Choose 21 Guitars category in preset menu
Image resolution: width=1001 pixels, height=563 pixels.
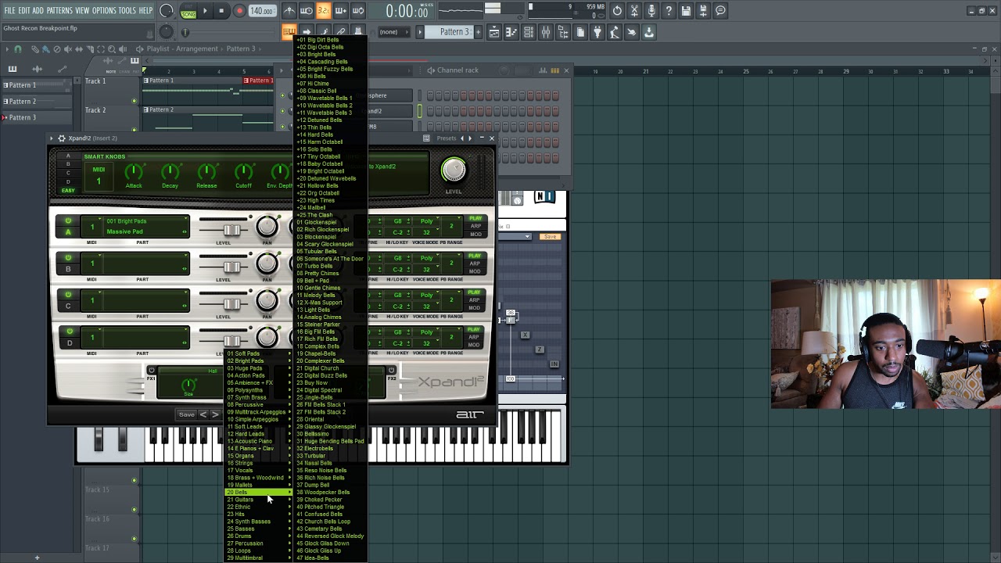[x=258, y=500]
